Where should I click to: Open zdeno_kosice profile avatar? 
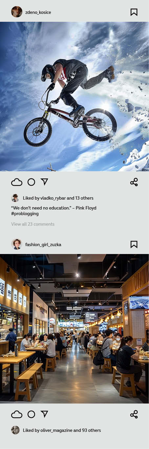click(17, 12)
